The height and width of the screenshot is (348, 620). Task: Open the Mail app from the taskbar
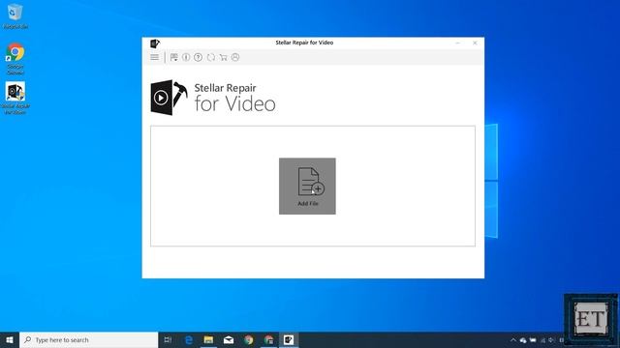(x=229, y=339)
